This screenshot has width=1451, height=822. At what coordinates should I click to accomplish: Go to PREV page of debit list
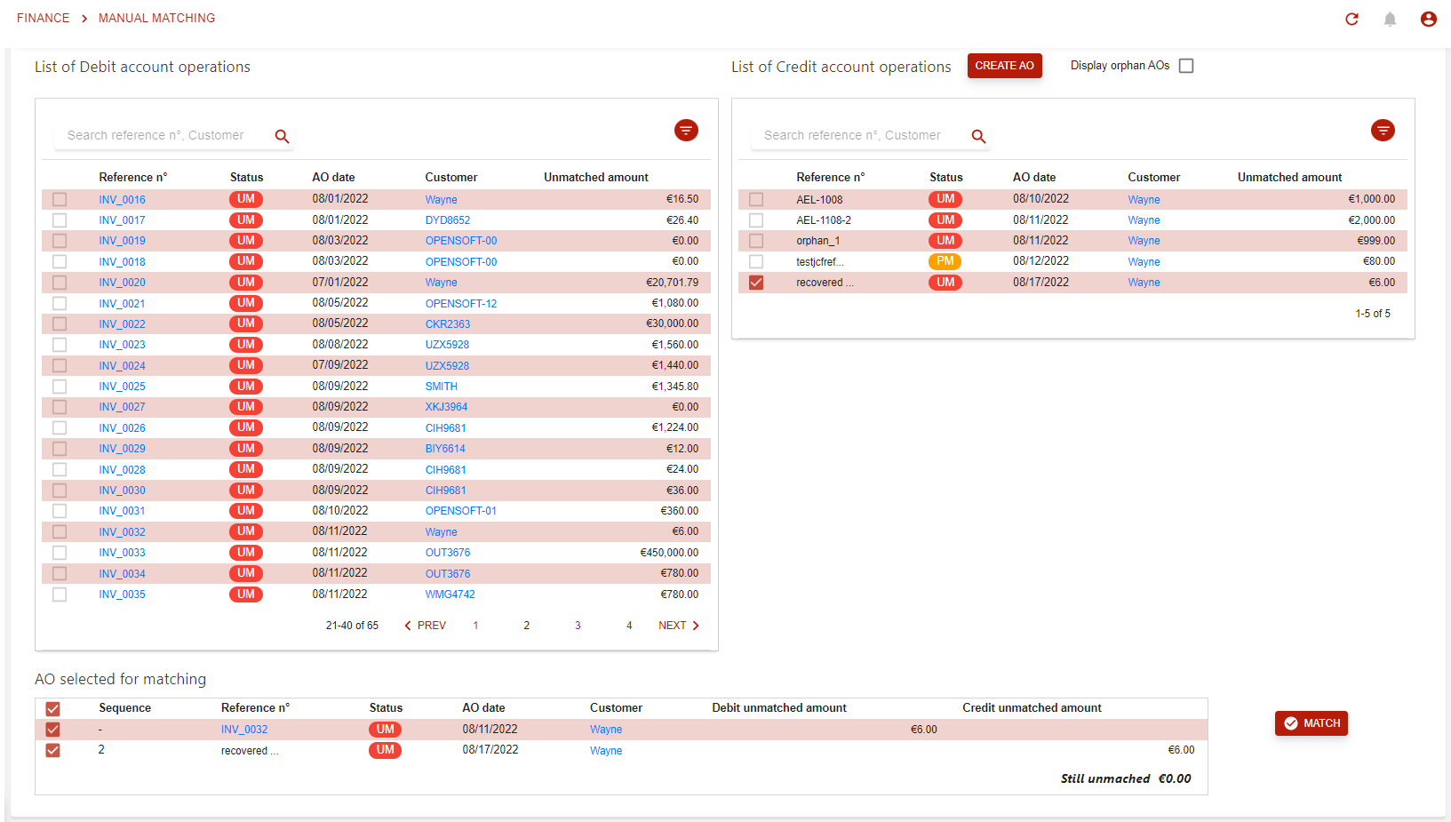click(426, 626)
